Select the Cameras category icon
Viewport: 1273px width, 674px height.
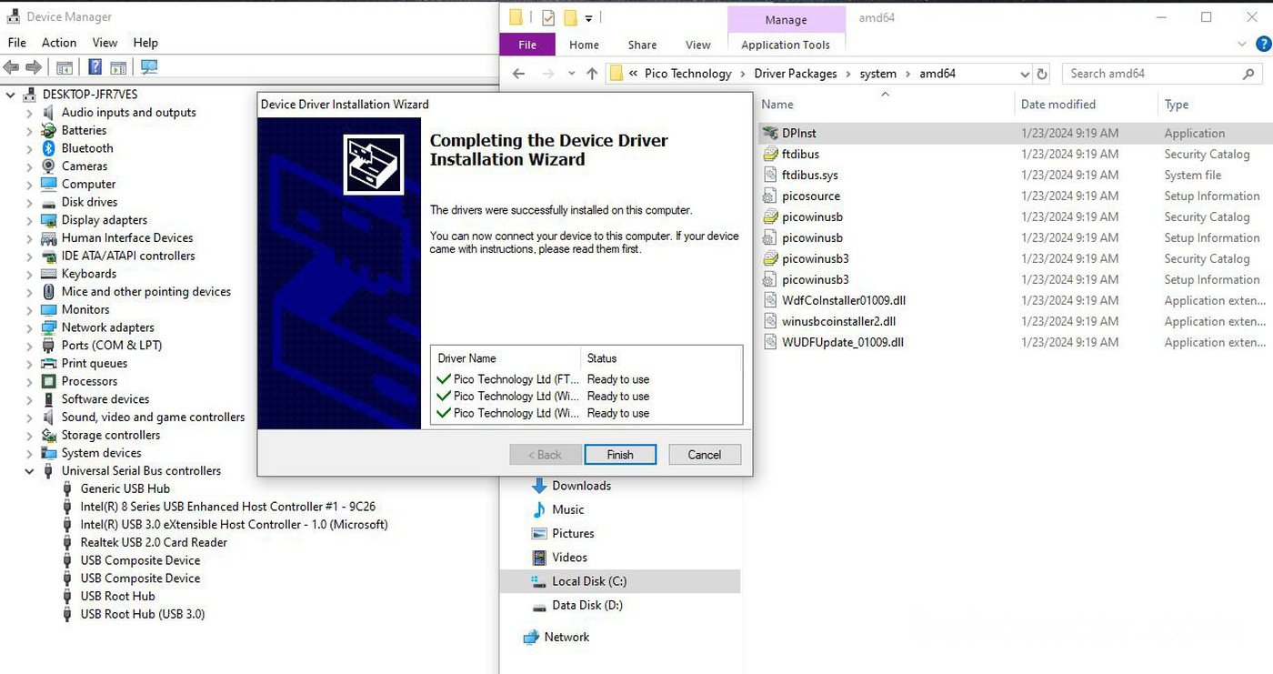[49, 166]
